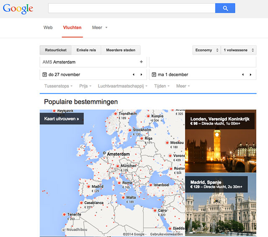Click the ma 1 december date field

(203, 74)
